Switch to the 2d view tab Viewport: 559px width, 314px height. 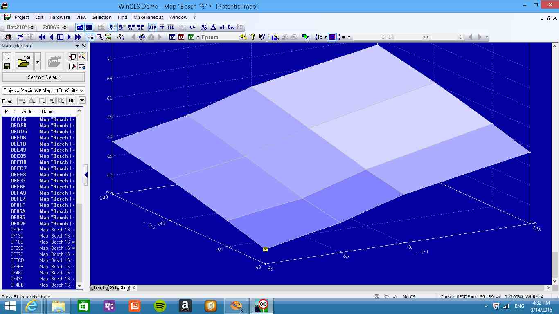pos(113,288)
